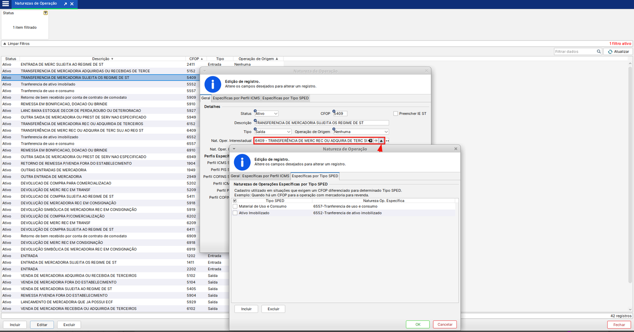Switch to Específicas por Perfil ICMS tab in front dialog
Image resolution: width=634 pixels, height=332 pixels.
pyautogui.click(x=266, y=176)
